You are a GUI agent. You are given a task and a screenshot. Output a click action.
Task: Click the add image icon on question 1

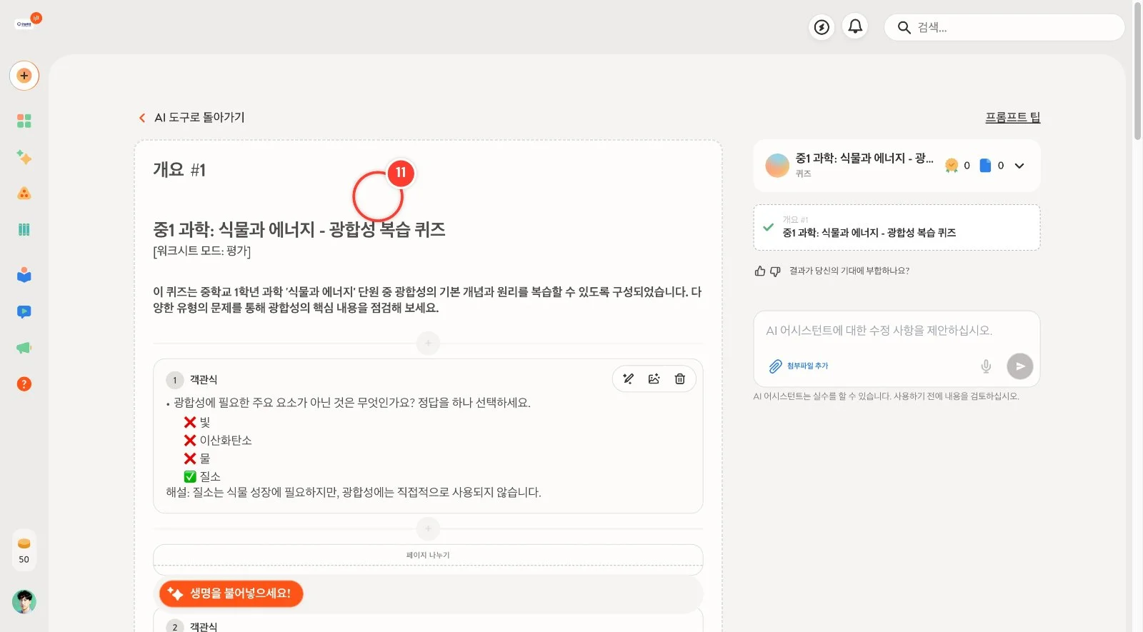(654, 379)
